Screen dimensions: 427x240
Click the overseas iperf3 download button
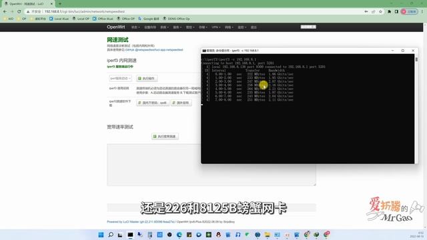[181, 103]
